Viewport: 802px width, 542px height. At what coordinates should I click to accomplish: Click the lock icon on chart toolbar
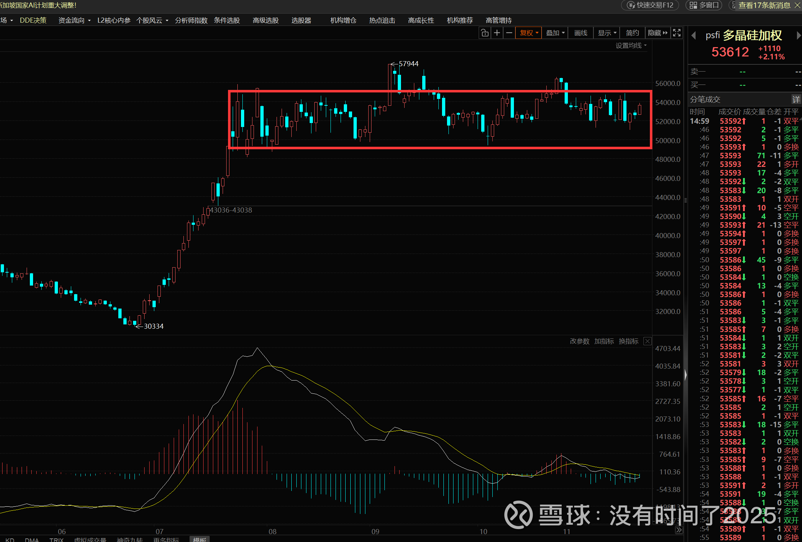(x=485, y=33)
